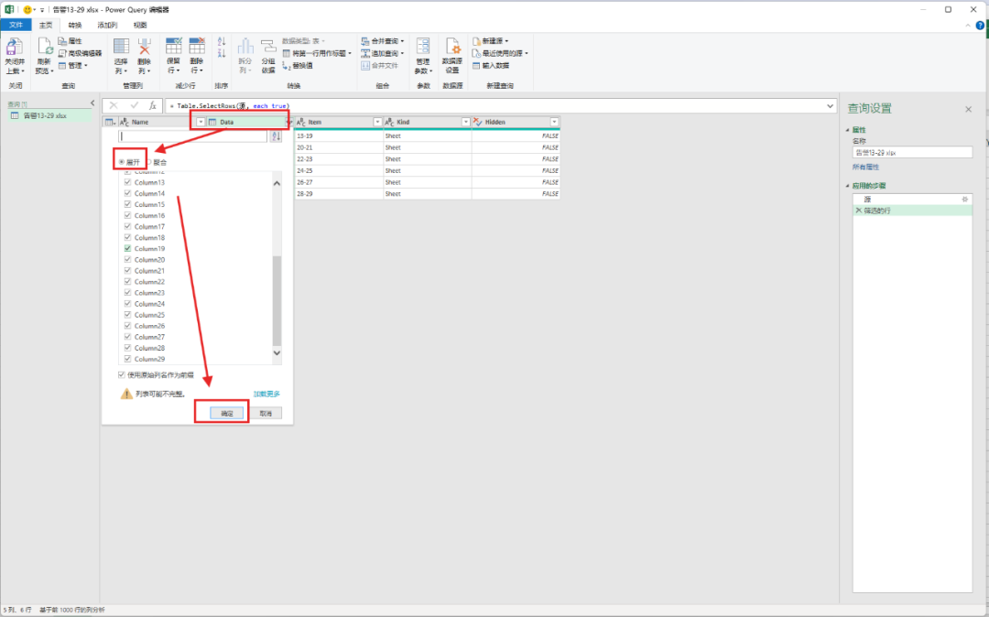This screenshot has height=617, width=989.
Task: Click Use First Row as Headers (将第一行用作标题)
Action: pos(317,53)
